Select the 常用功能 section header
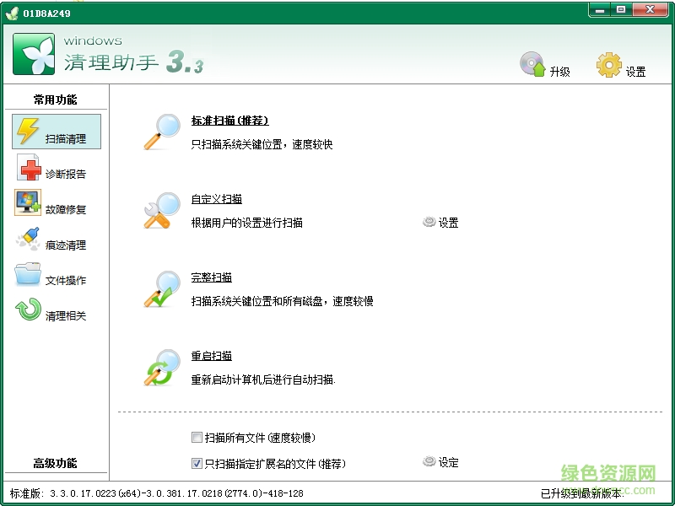 pos(56,99)
